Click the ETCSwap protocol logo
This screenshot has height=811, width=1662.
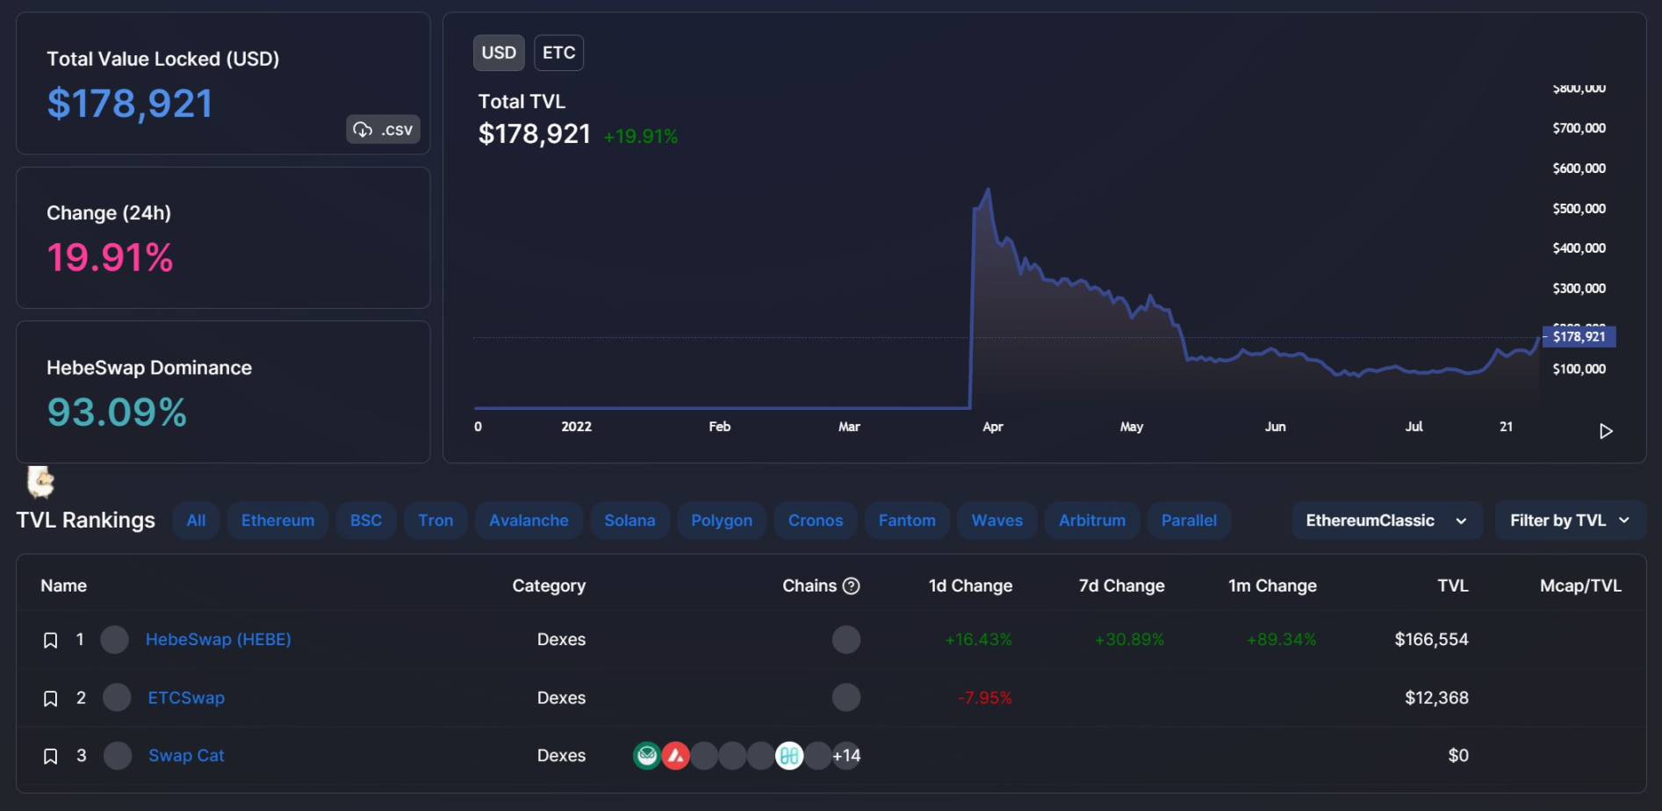coord(117,698)
